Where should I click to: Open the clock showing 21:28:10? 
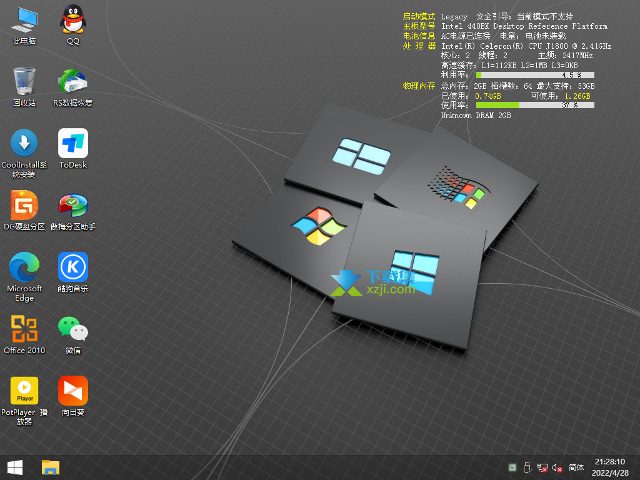610,462
